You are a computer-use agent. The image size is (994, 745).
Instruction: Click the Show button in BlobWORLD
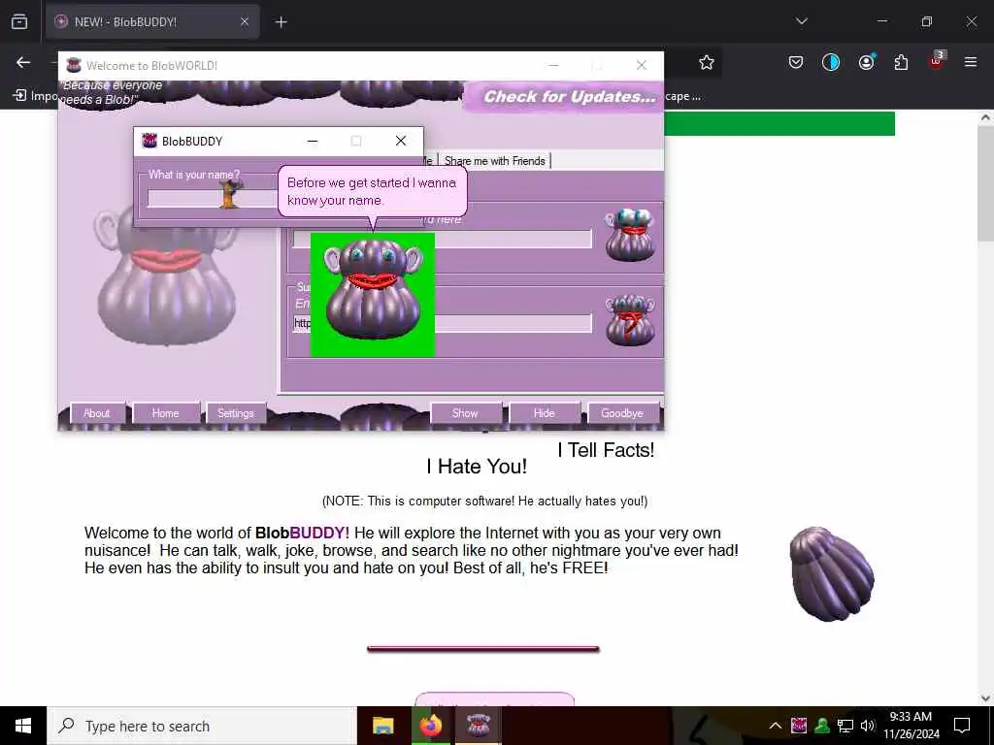tap(465, 413)
